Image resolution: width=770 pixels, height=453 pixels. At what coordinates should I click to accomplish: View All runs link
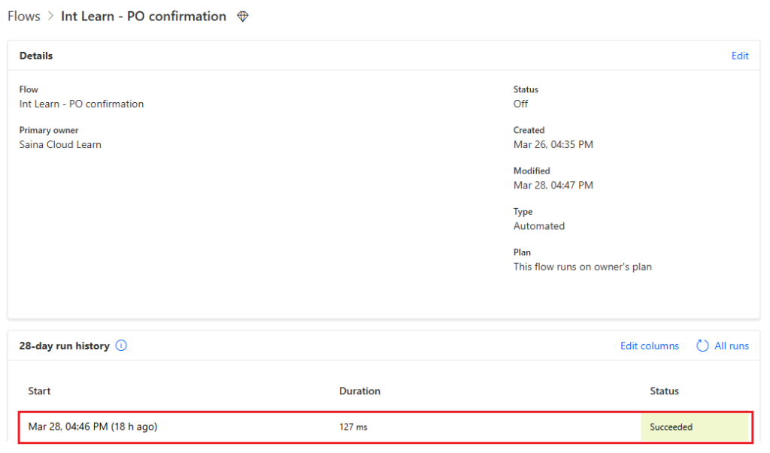[731, 346]
